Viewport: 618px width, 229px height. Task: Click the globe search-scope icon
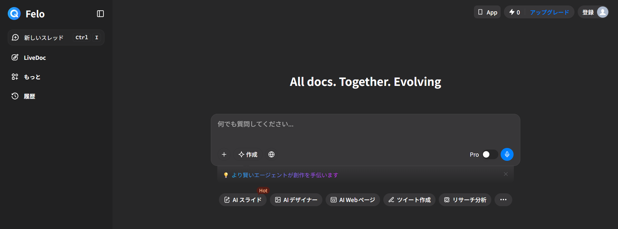[x=271, y=154]
